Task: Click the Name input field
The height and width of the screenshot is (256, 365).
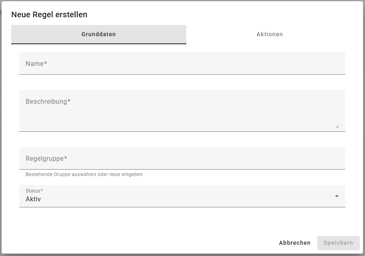Action: (x=182, y=63)
